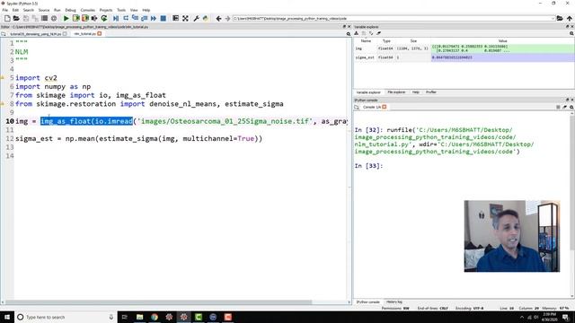Search variables magnifier in Variable explorer
575x323 pixels.
click(x=571, y=33)
